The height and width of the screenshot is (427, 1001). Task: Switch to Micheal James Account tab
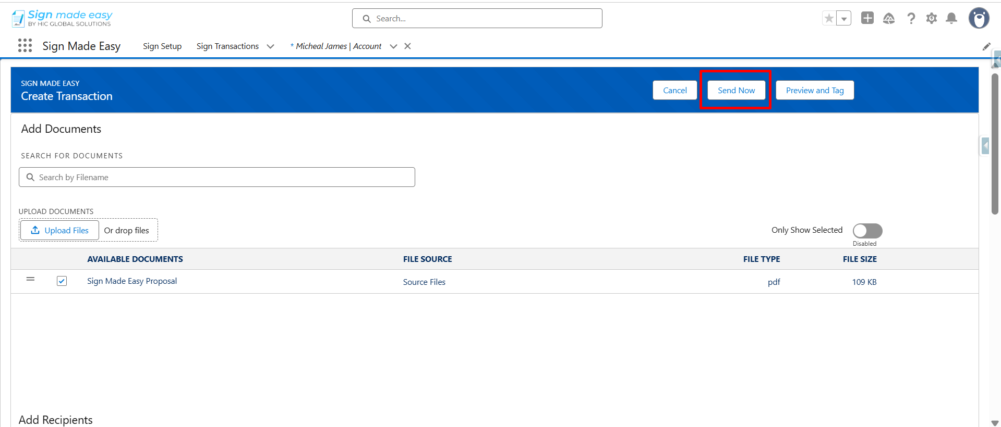click(x=336, y=46)
